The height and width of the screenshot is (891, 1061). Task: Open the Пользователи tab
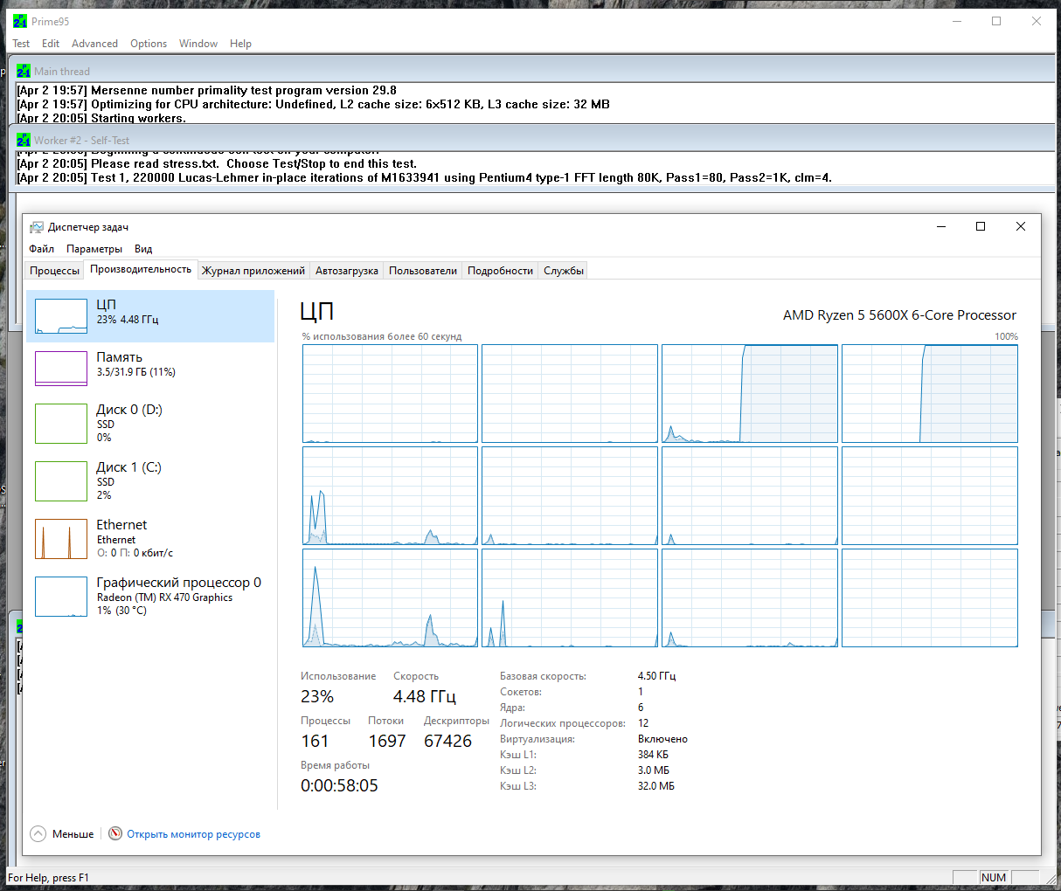423,271
